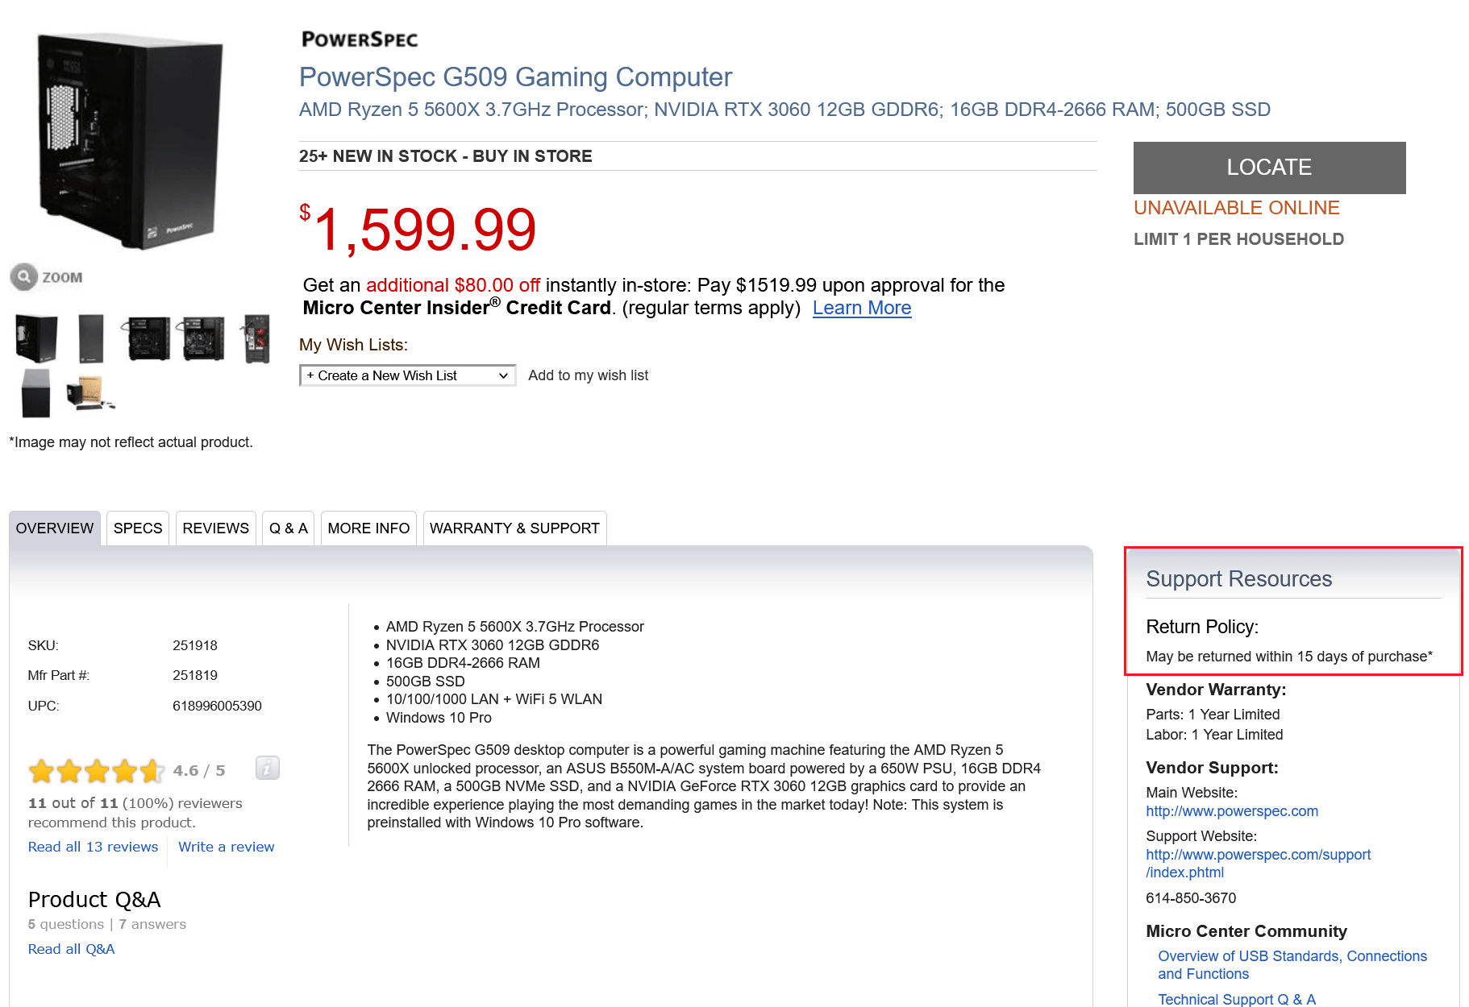Click the star rating graphic
The height and width of the screenshot is (1007, 1469).
pyautogui.click(x=96, y=771)
